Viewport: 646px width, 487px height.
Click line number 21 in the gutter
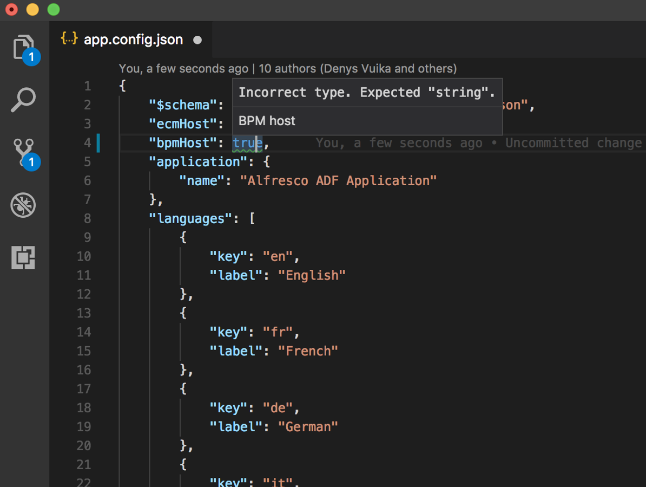tap(84, 465)
